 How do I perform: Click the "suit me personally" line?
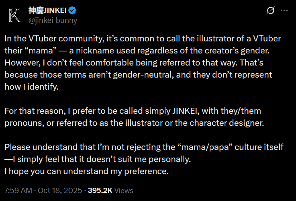[x=98, y=159]
